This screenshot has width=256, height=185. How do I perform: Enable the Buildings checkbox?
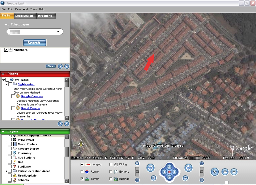pos(111,179)
